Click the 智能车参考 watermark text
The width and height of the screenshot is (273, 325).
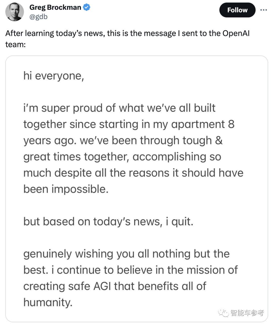(x=247, y=313)
